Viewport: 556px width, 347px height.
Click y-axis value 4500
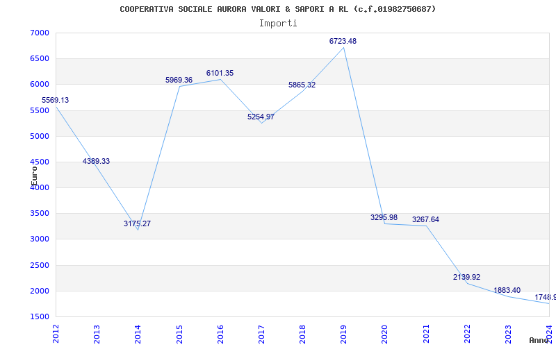(40, 162)
